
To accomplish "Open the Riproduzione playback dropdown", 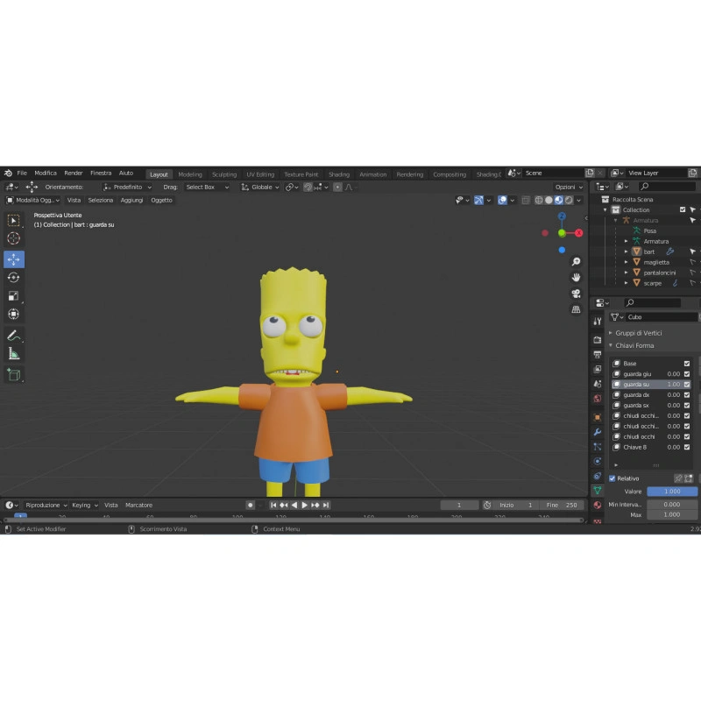I will click(46, 506).
